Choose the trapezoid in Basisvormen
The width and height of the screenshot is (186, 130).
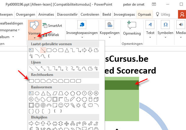tap(61, 93)
